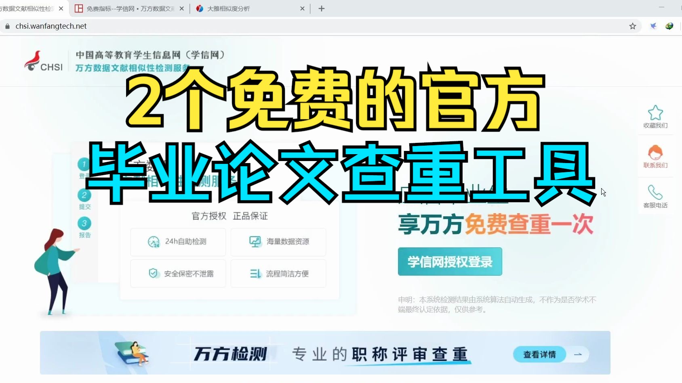The height and width of the screenshot is (383, 682).
Task: Click the 海量数据资源 feature card
Action: coord(278,242)
